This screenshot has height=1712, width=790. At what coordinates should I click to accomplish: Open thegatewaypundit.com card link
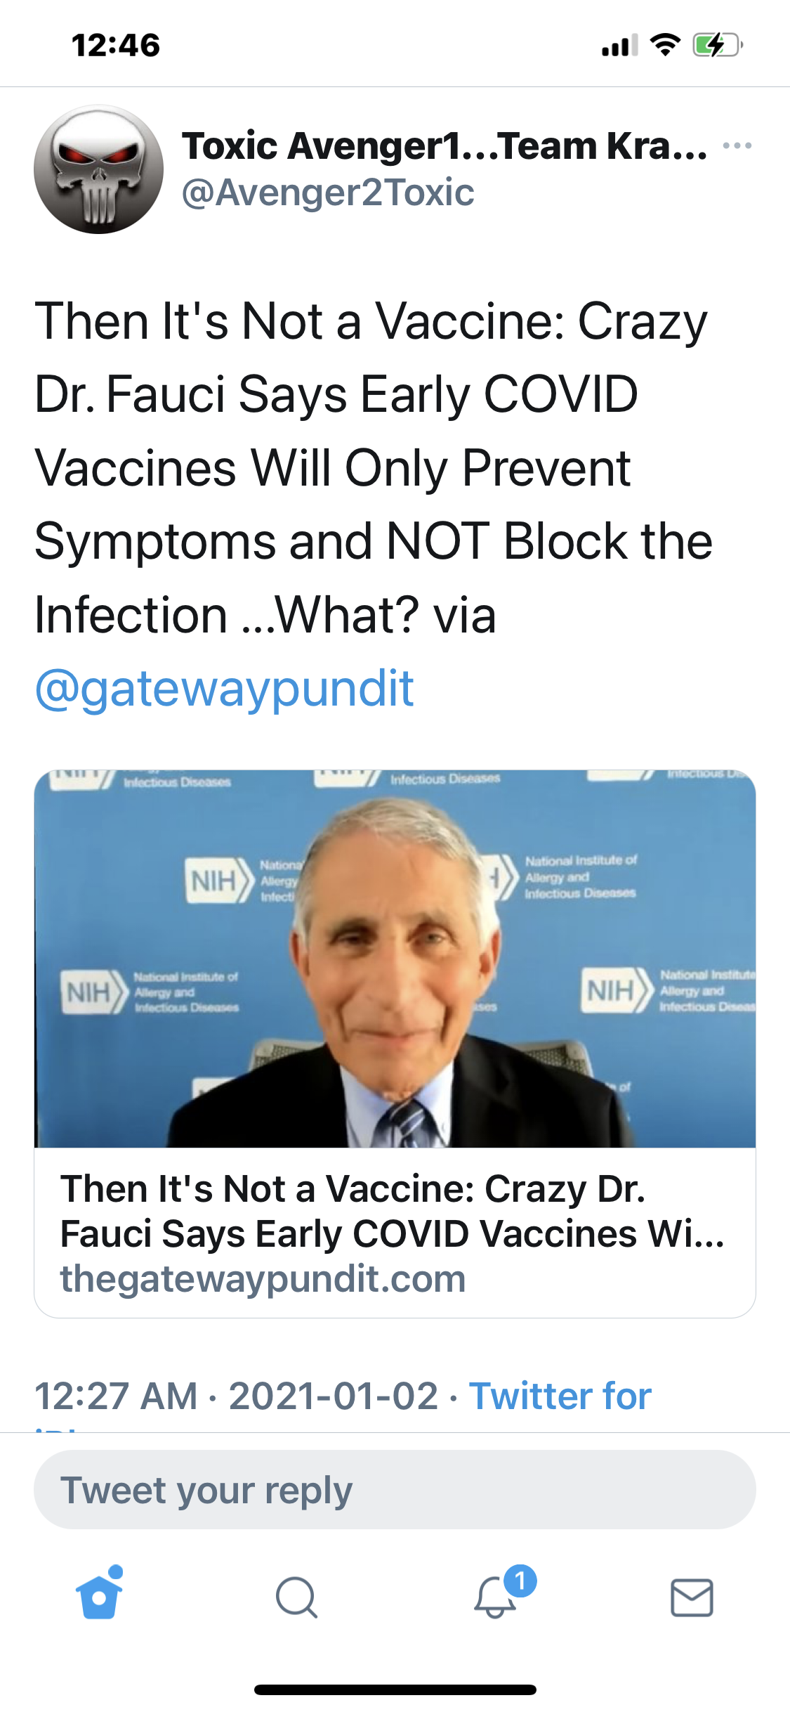263,1278
